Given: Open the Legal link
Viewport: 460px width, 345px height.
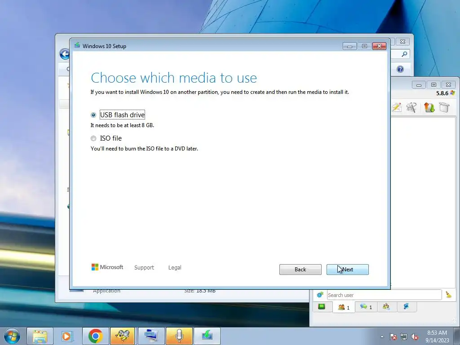Looking at the screenshot, I should point(175,268).
